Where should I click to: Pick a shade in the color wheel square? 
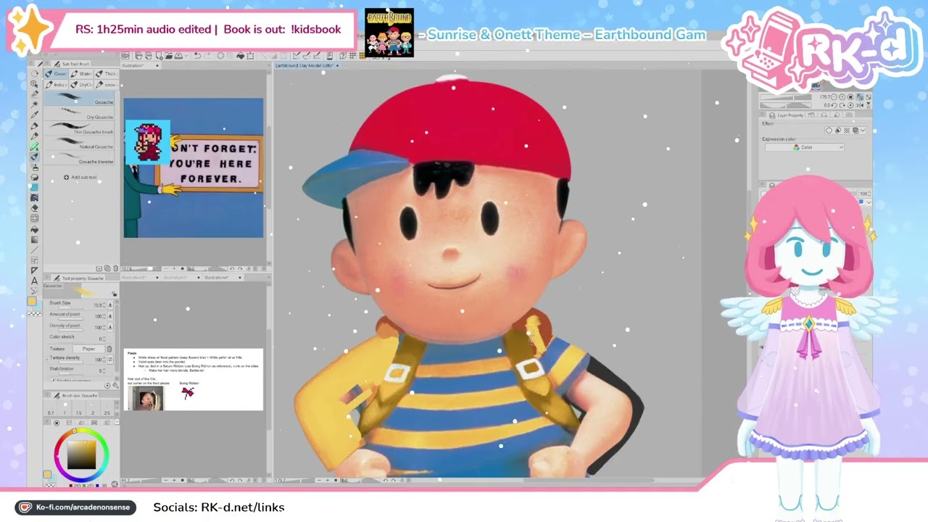click(81, 455)
